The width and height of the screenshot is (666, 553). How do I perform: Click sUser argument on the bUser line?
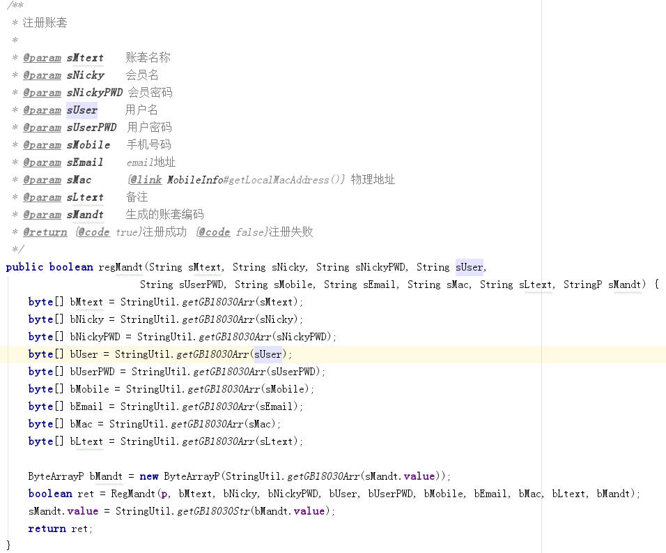(268, 354)
